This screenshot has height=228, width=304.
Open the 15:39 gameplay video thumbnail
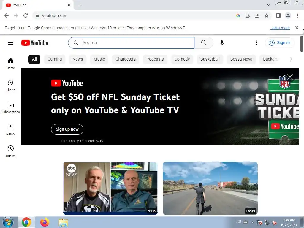point(210,188)
